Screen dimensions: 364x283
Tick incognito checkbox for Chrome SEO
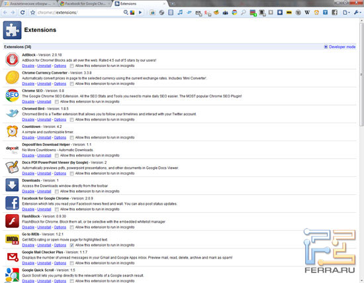click(57, 101)
